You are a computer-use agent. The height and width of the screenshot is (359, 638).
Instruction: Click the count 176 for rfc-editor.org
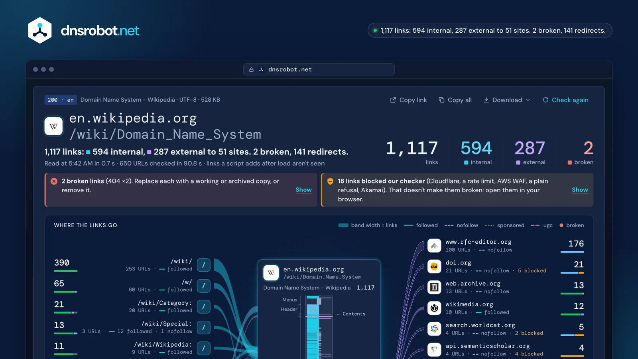tap(576, 244)
